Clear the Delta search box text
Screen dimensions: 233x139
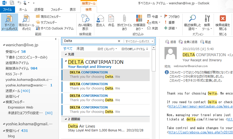click(119, 41)
